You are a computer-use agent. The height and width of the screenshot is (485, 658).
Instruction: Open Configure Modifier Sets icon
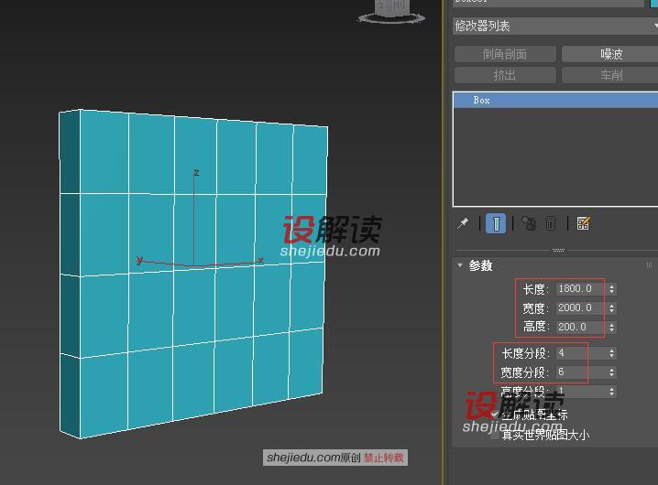point(583,223)
